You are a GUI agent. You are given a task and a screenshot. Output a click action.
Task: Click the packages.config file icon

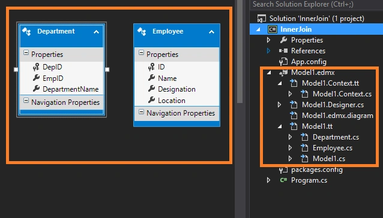coord(283,169)
